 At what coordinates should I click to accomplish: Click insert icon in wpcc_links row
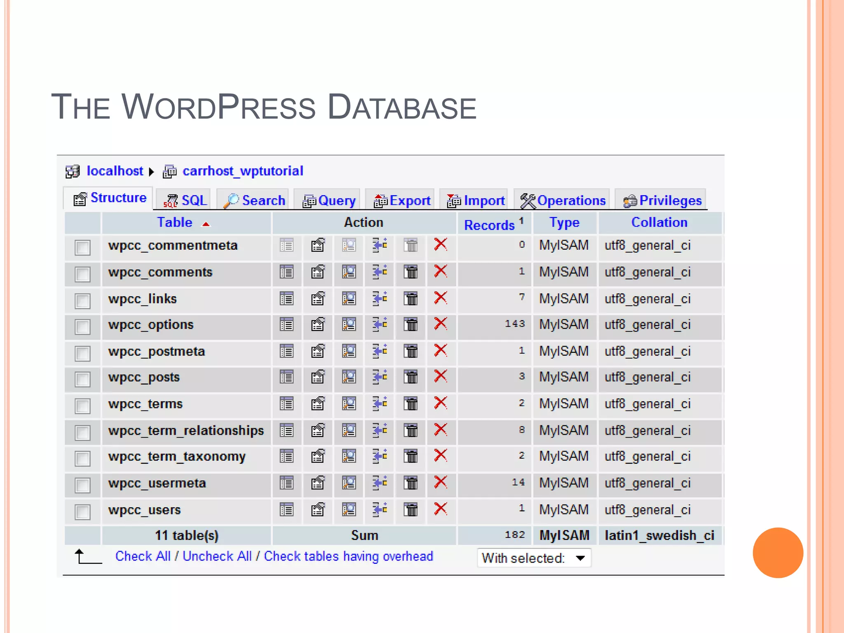tap(380, 298)
